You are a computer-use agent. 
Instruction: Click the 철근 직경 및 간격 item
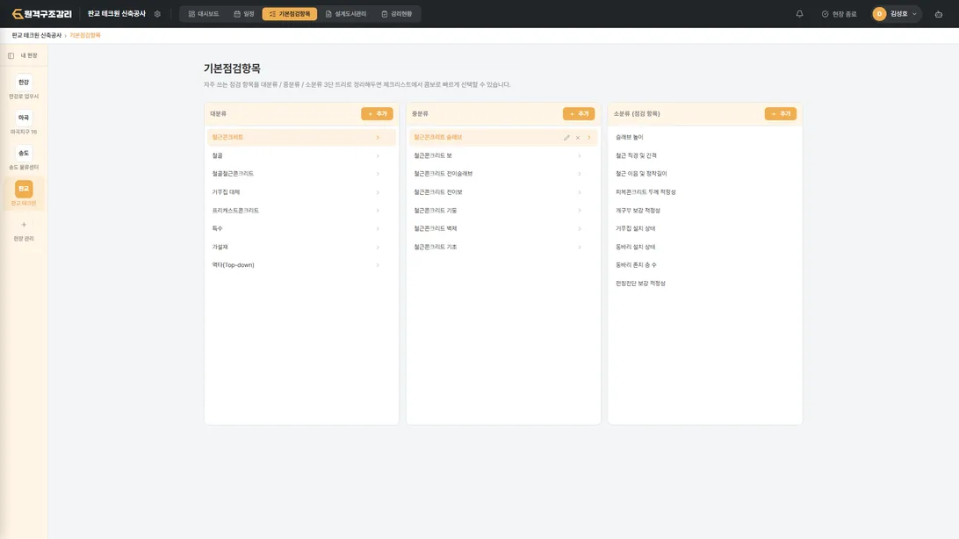(636, 156)
